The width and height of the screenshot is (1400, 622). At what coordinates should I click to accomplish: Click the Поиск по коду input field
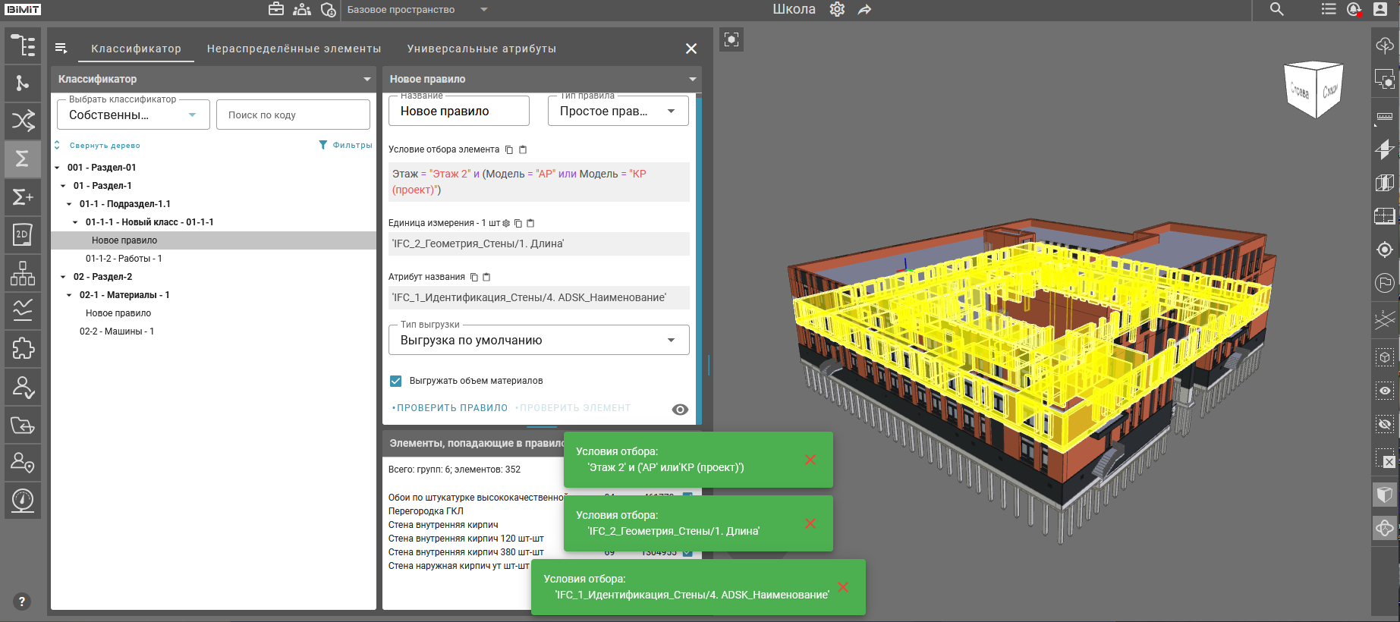click(x=293, y=115)
